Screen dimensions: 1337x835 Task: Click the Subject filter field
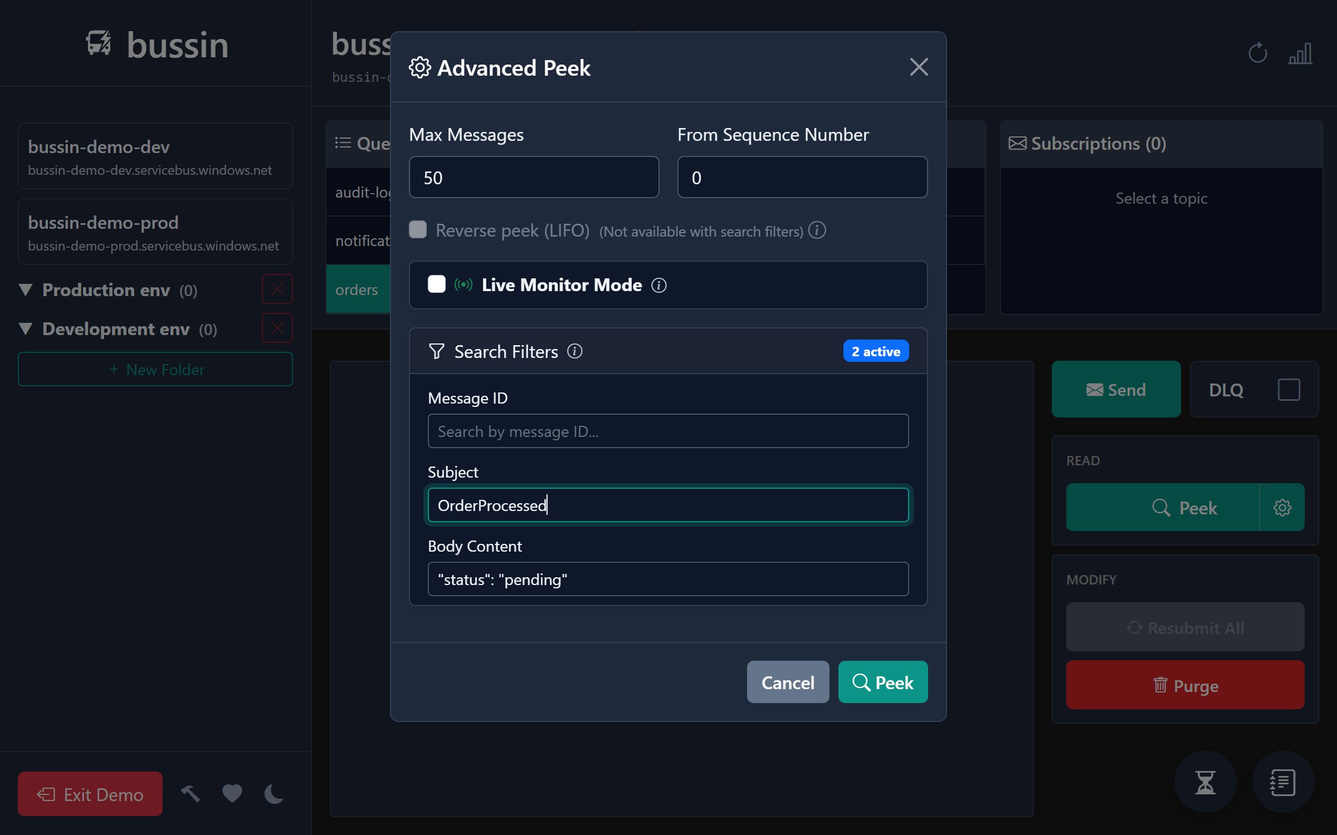pyautogui.click(x=668, y=505)
